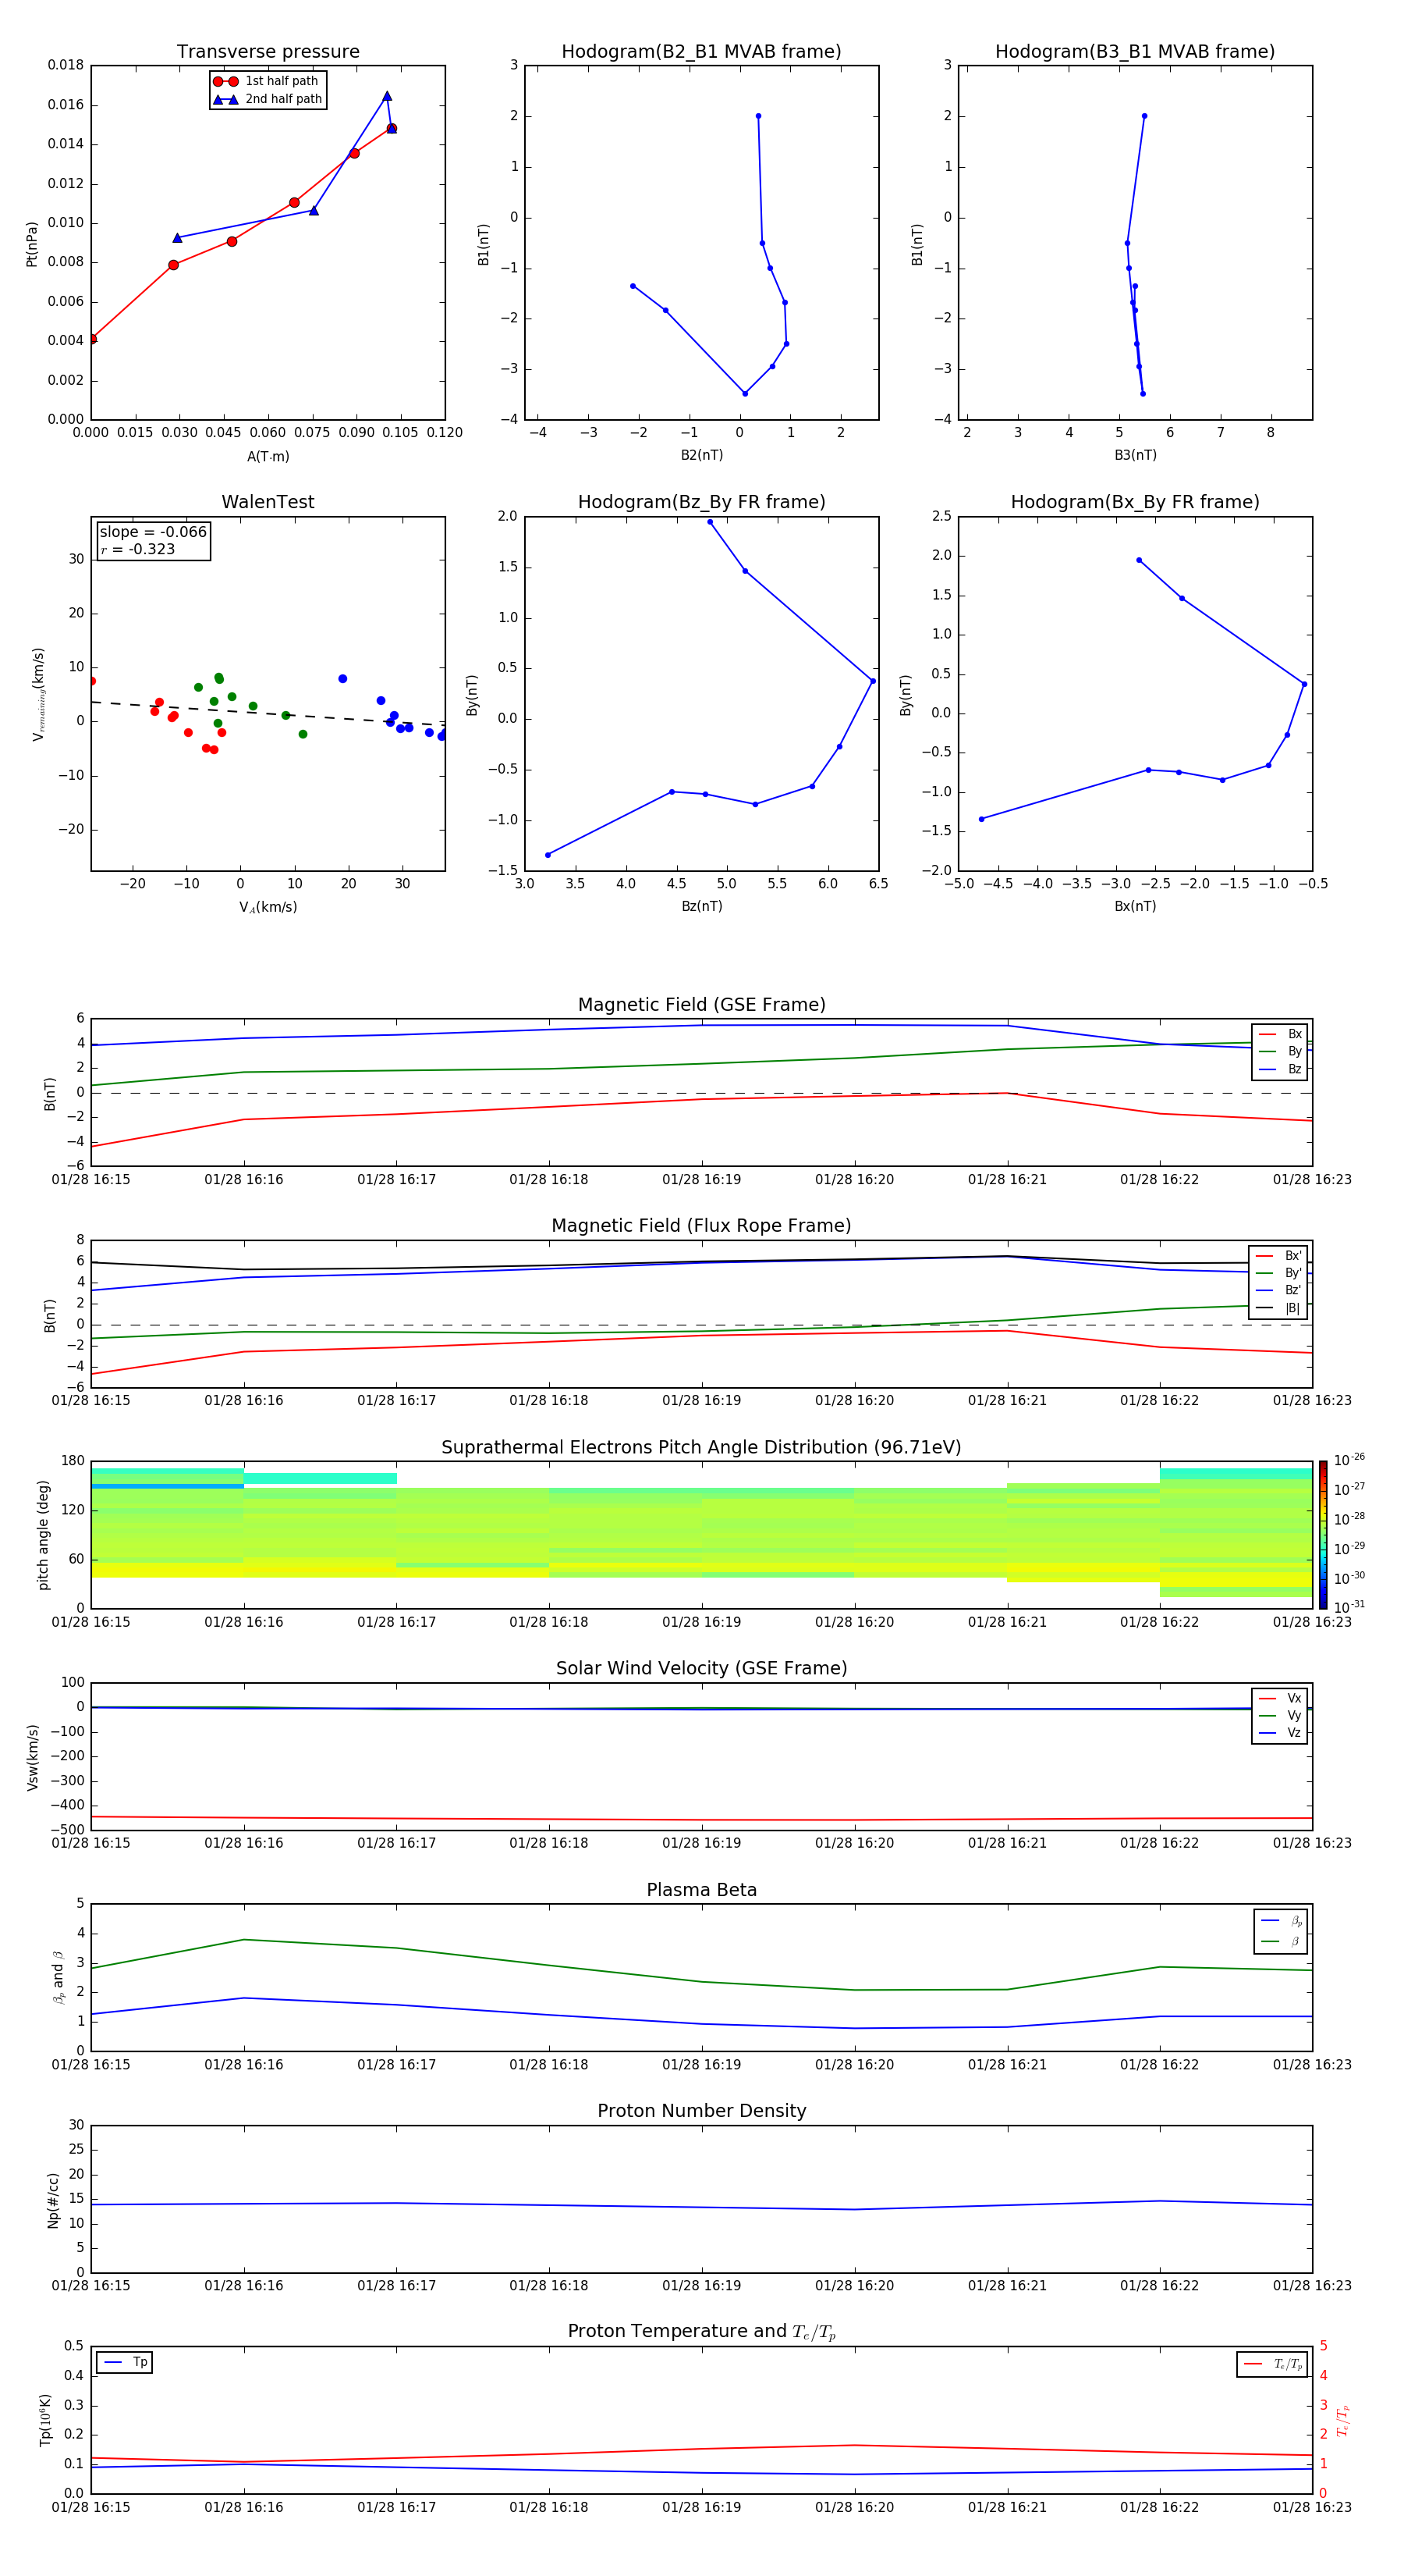Click the B2(nT) x-axis label
This screenshot has width=1404, height=2576.
pos(701,455)
